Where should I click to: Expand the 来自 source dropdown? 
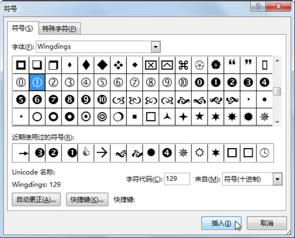tap(277, 179)
